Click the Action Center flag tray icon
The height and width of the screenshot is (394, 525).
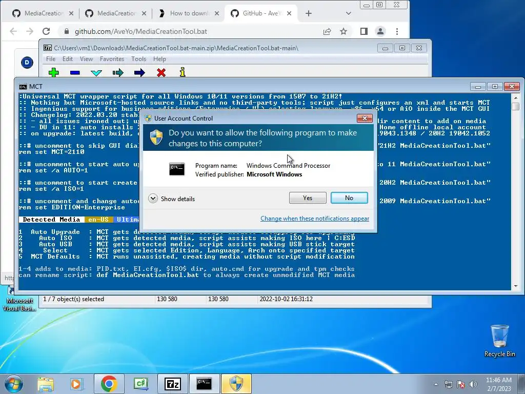point(461,384)
